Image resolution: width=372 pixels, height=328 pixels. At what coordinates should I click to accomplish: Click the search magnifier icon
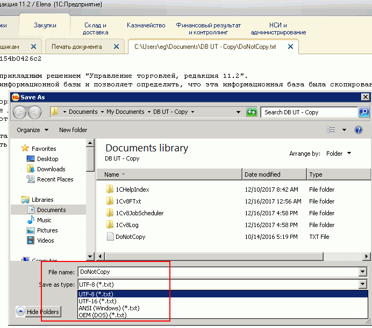click(364, 112)
